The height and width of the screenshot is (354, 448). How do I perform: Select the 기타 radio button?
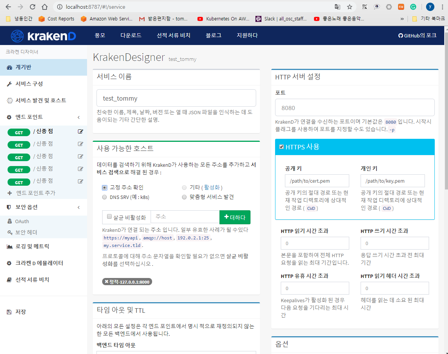(184, 188)
